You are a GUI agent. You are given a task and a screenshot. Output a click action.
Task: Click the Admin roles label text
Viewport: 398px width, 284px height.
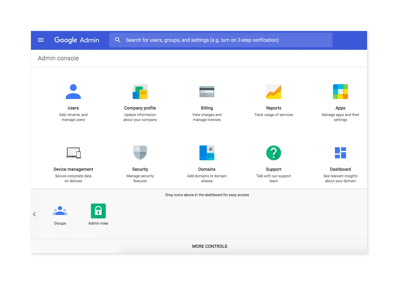coord(98,223)
